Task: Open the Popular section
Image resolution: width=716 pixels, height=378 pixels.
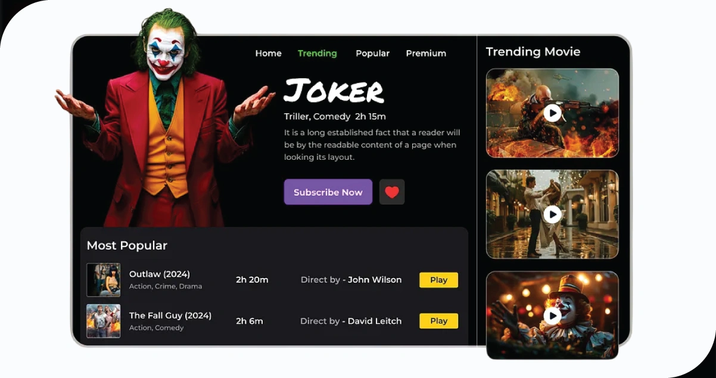Action: (x=372, y=53)
